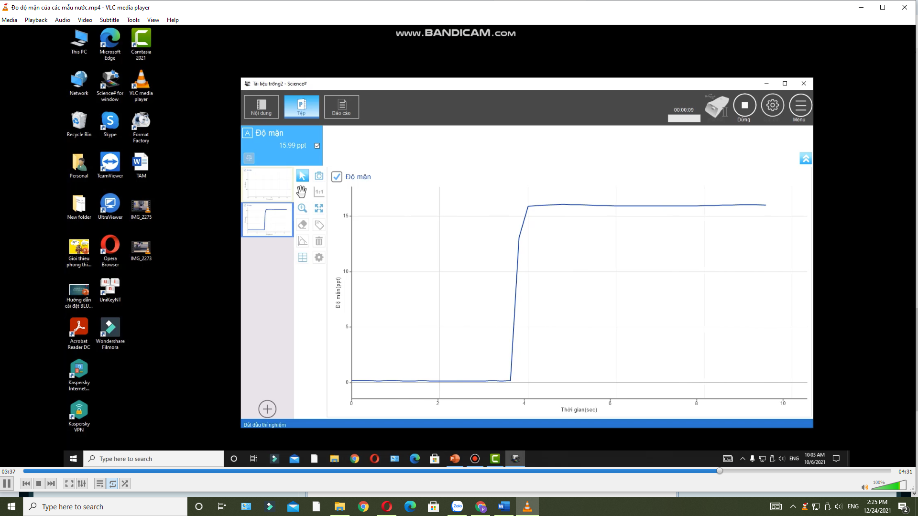Viewport: 918px width, 516px height.
Task: Click the trash delete icon
Action: 319,241
